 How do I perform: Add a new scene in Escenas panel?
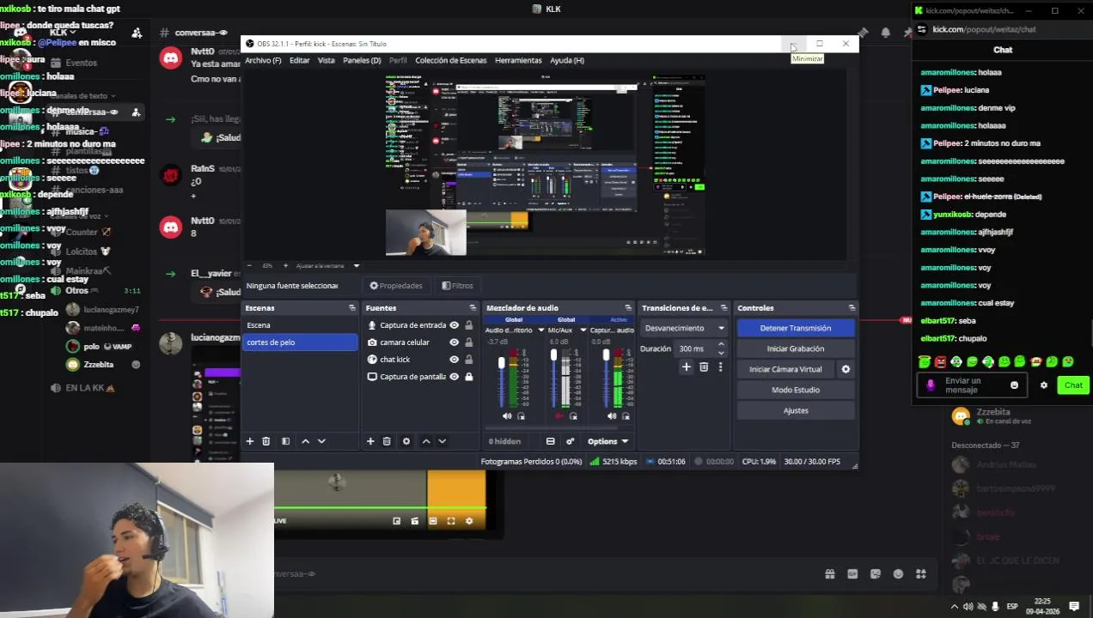click(x=250, y=441)
